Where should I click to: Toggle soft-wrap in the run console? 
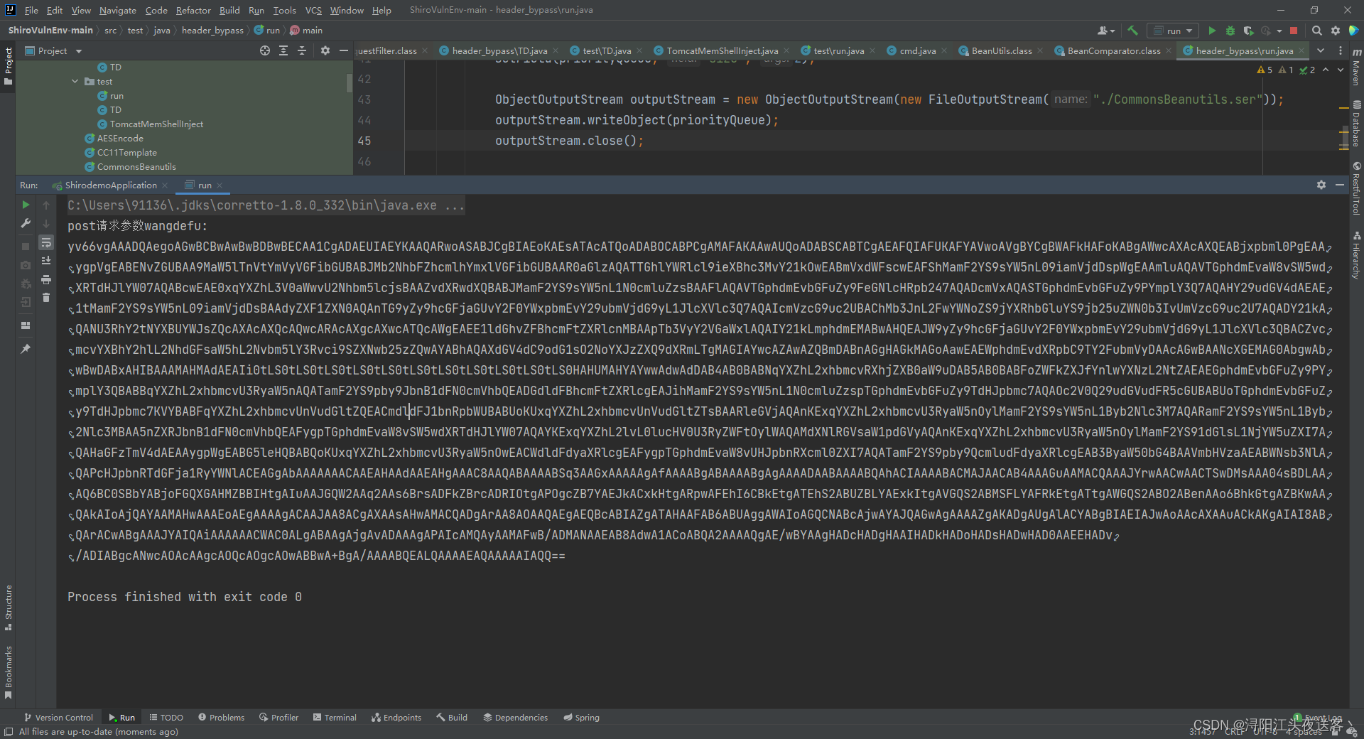pos(46,242)
